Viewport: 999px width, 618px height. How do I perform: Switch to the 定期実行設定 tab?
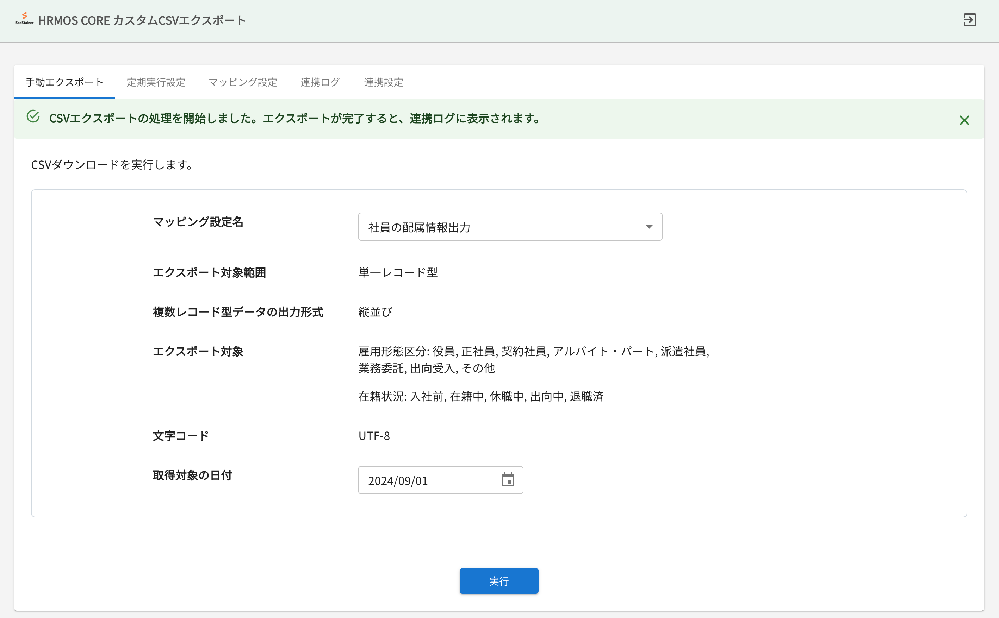(x=156, y=82)
